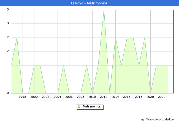Click the green Matrimonios legend swatch
Image resolution: width=179 pixels, height=124 pixels.
pyautogui.click(x=79, y=107)
